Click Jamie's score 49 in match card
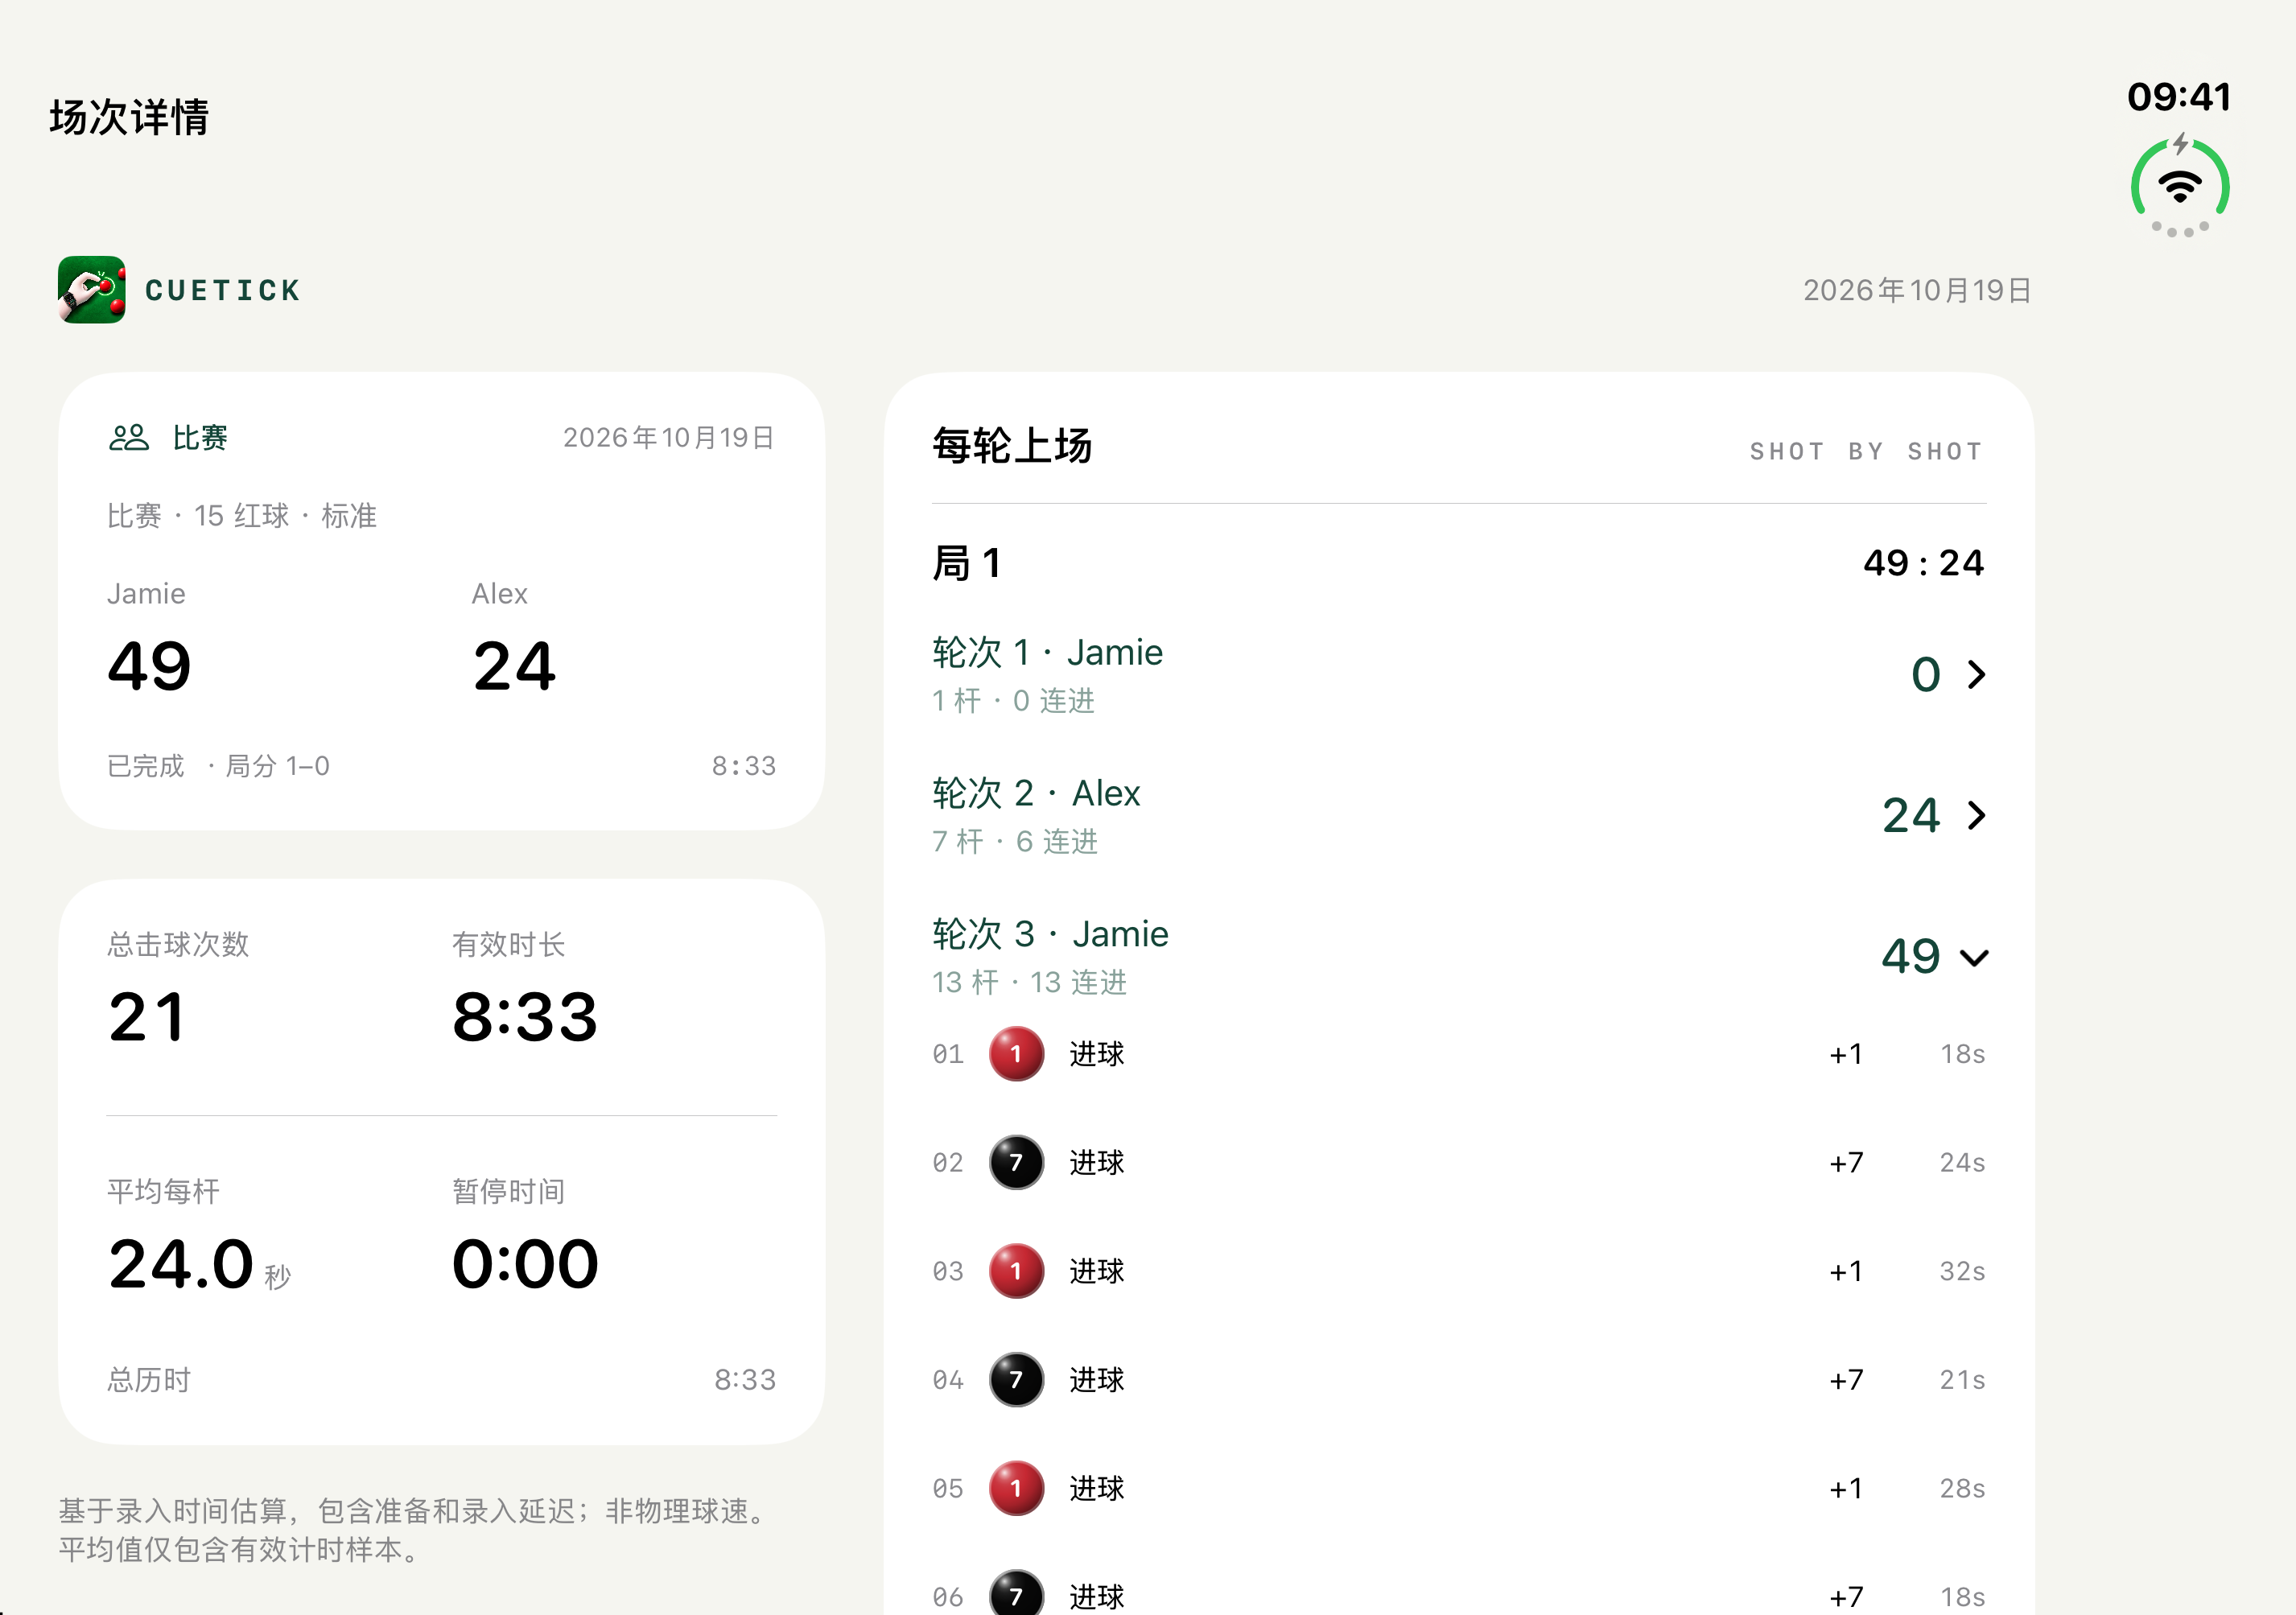Screen dimensions: 2296x1615 (149, 666)
